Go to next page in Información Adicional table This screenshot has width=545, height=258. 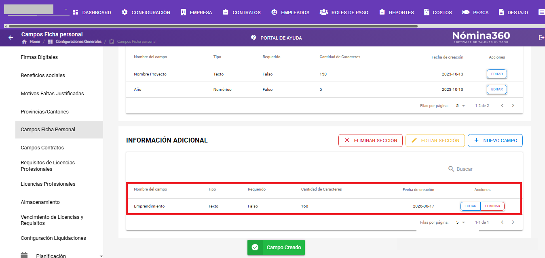[513, 222]
